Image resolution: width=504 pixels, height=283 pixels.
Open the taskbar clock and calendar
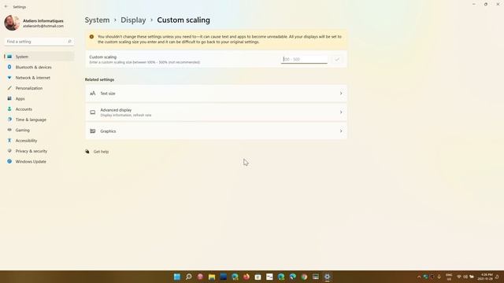[x=485, y=277]
